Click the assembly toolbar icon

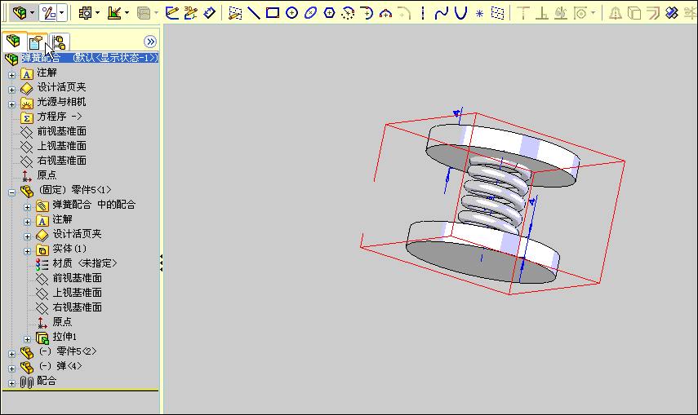click(x=19, y=12)
